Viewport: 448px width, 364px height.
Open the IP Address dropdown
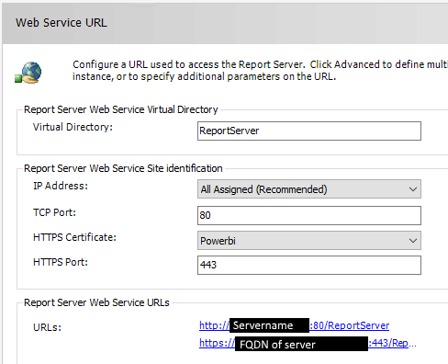pos(309,189)
